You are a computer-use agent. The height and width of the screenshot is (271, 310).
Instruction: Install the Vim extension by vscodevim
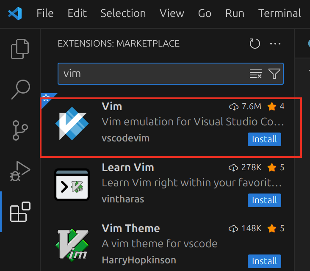pyautogui.click(x=264, y=139)
